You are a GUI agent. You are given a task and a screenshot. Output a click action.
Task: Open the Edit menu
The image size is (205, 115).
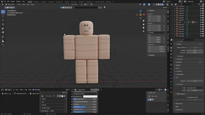(x=8, y=2)
